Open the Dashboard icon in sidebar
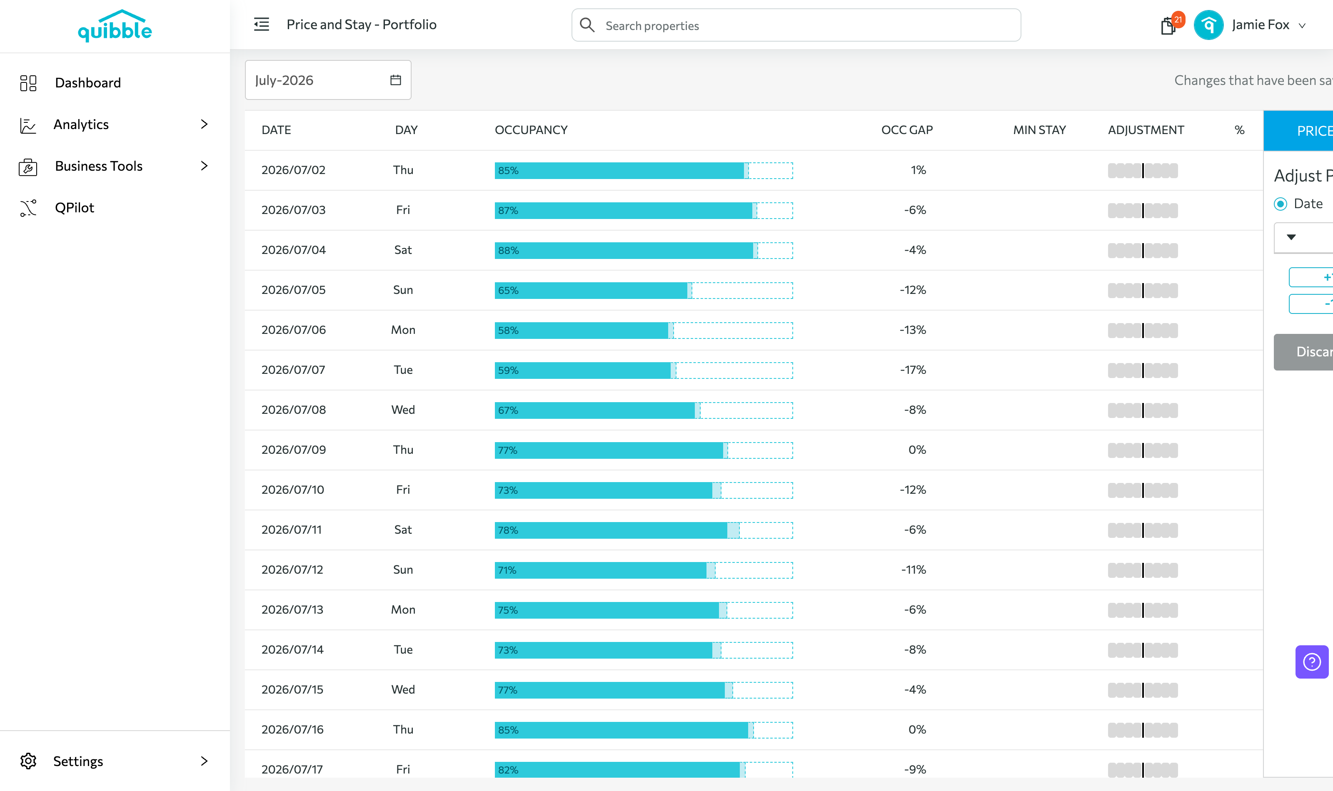Screen dimensions: 1333x791 (x=28, y=82)
